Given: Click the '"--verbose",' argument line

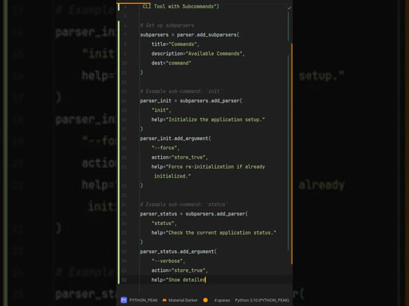Looking at the screenshot, I should 168,261.
